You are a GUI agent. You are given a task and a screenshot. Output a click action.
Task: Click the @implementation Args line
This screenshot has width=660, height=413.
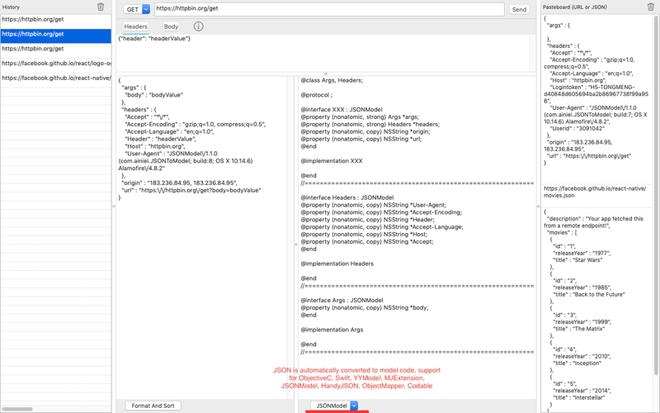[x=332, y=330]
